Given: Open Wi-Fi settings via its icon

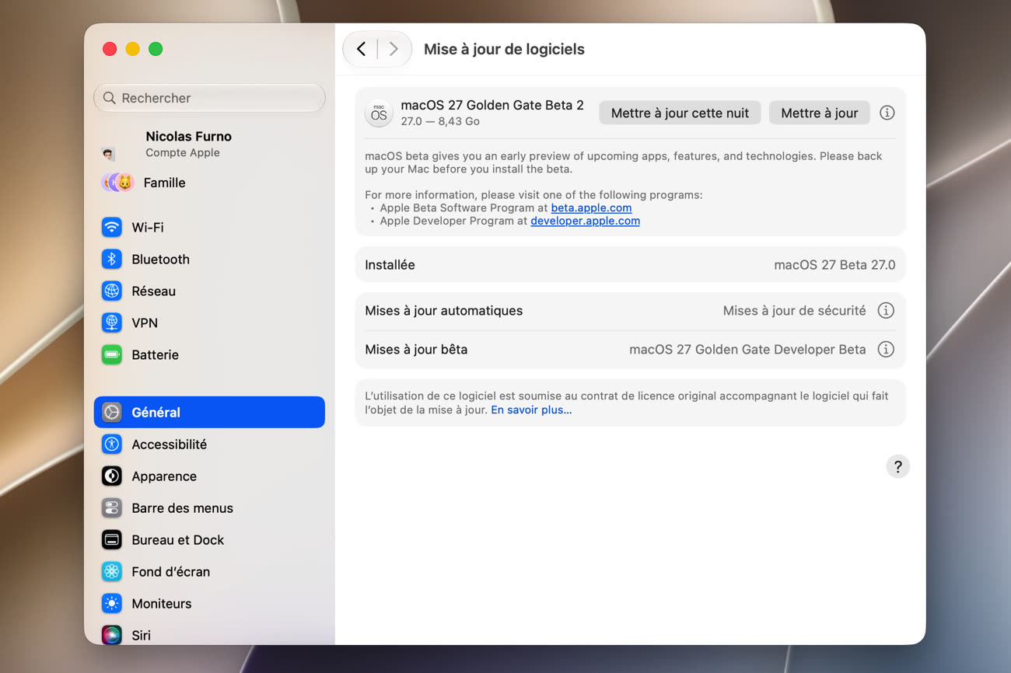Looking at the screenshot, I should [x=112, y=227].
